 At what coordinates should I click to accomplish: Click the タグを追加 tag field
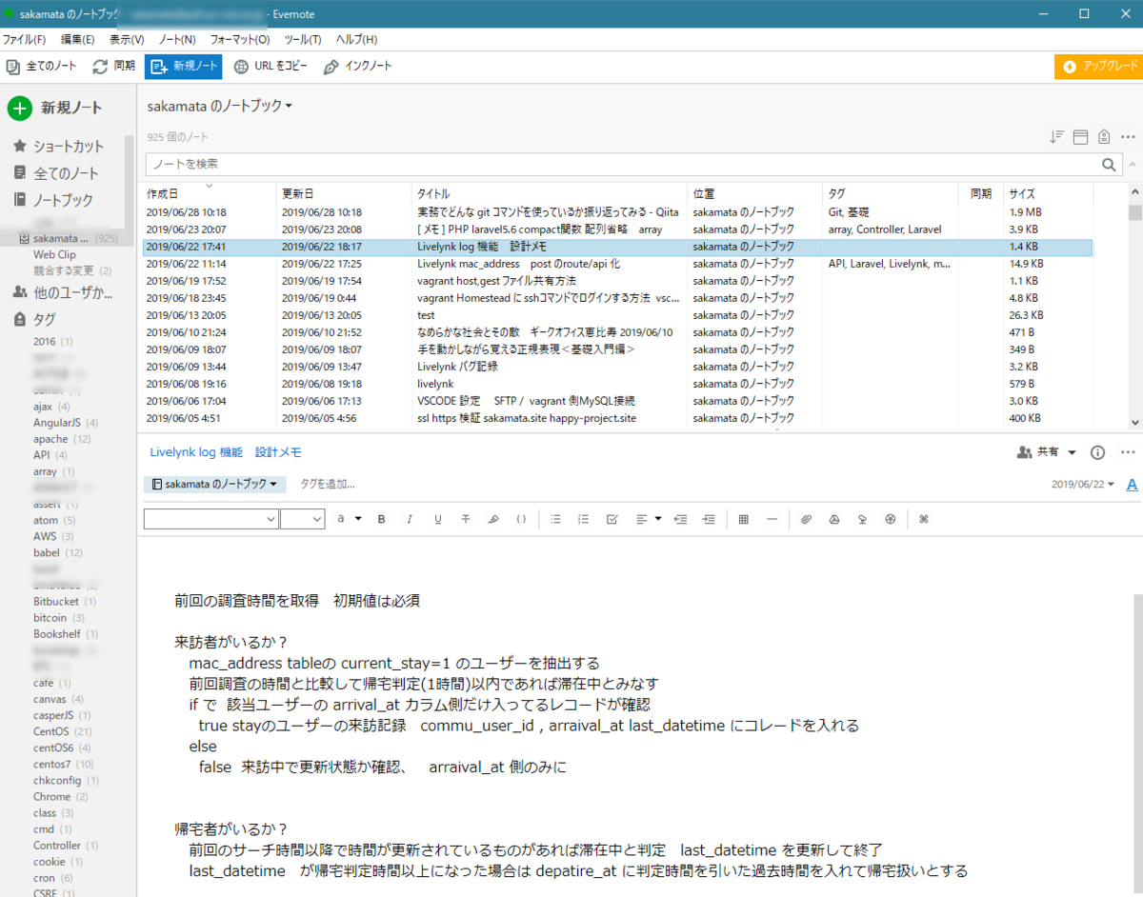[328, 485]
